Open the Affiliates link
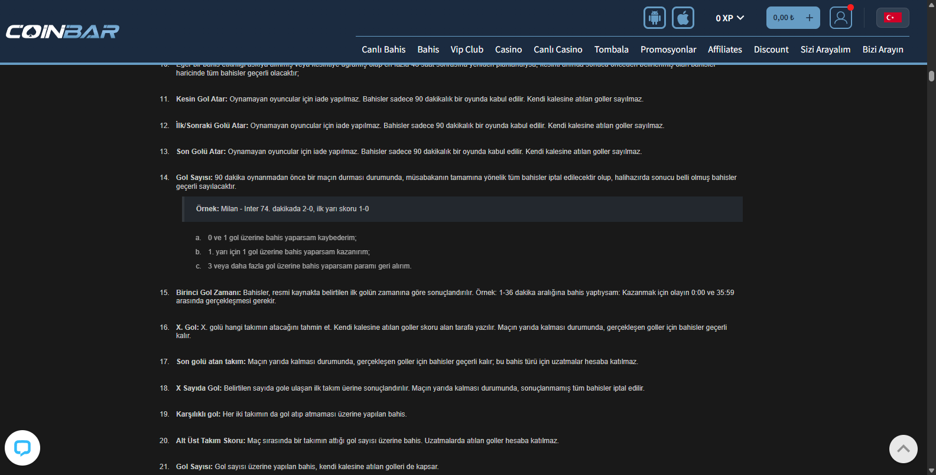This screenshot has height=475, width=936. pos(725,50)
